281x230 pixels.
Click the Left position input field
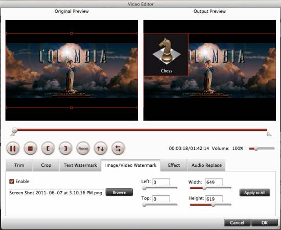[161, 182]
